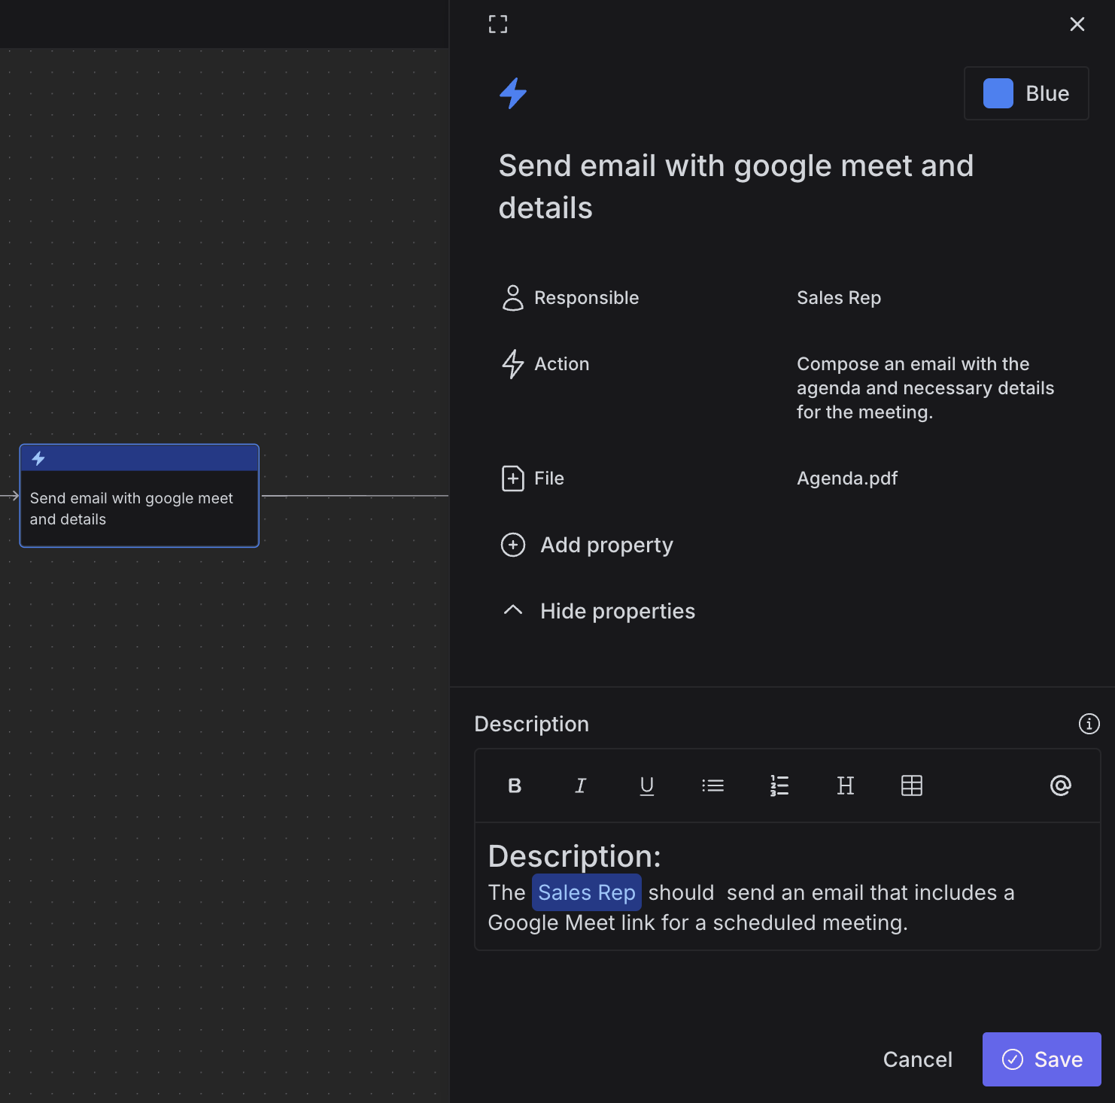Show description info tooltip icon

click(1089, 724)
